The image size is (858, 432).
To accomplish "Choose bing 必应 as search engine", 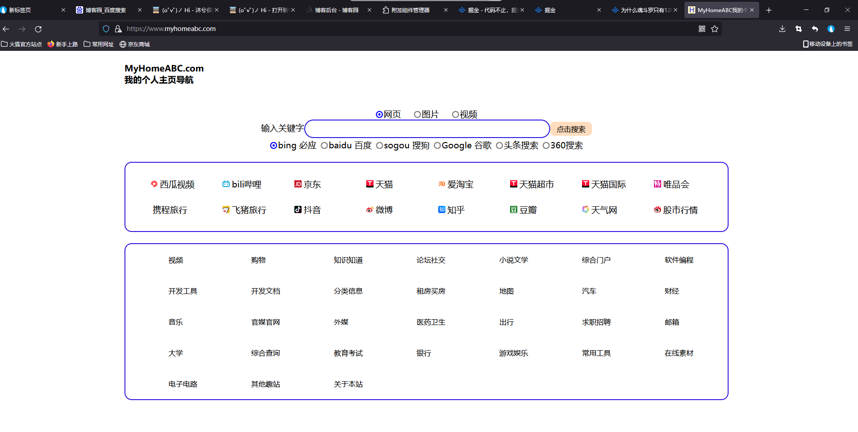I will point(273,146).
